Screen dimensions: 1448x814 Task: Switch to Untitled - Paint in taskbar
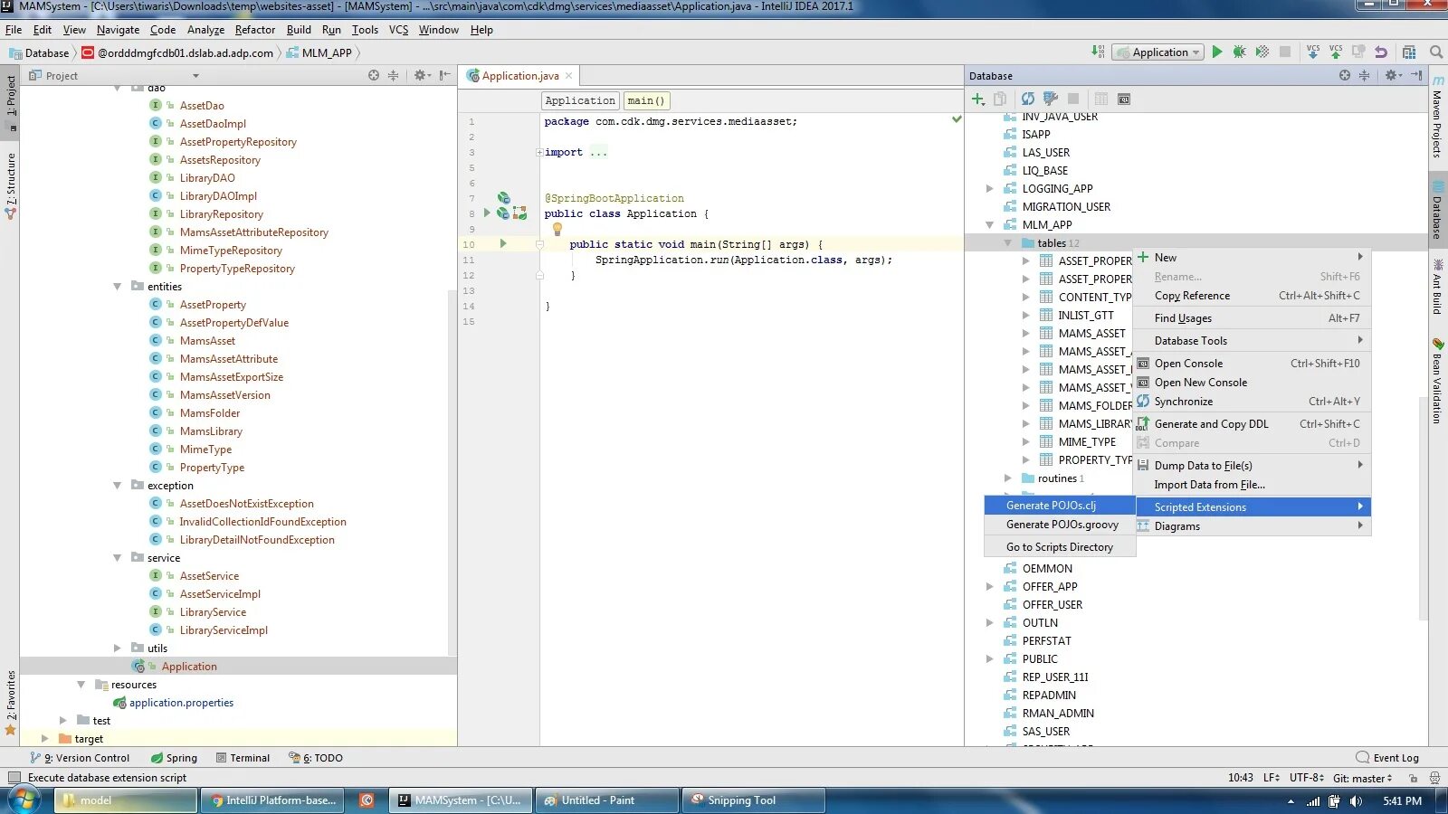(x=606, y=800)
